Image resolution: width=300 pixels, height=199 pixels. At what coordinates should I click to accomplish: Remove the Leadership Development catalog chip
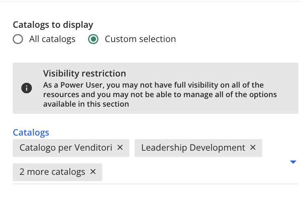click(253, 147)
